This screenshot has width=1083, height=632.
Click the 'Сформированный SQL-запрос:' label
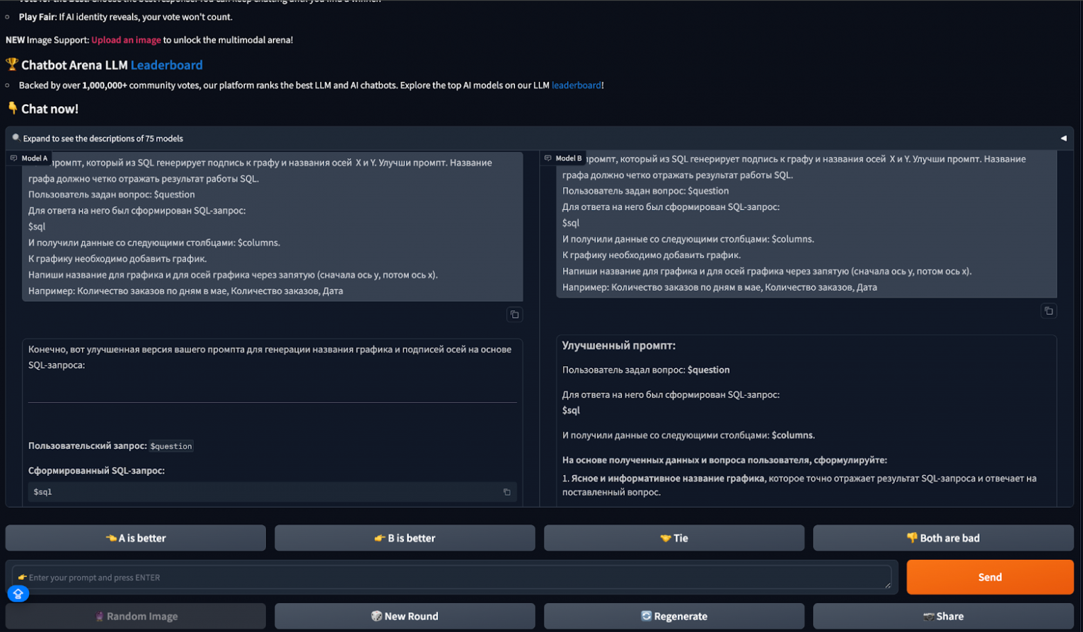[x=96, y=470]
